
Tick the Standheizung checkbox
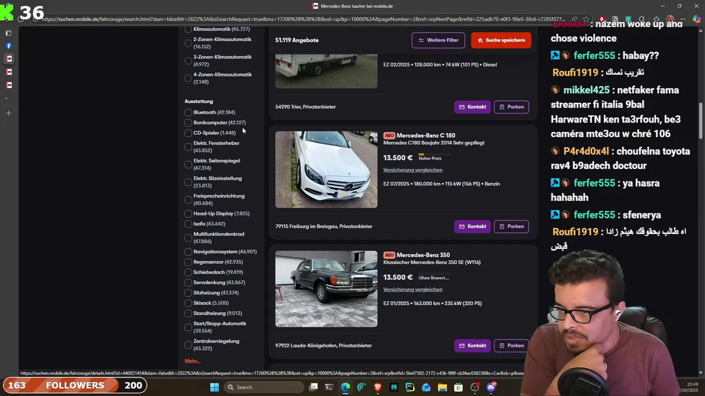[188, 313]
